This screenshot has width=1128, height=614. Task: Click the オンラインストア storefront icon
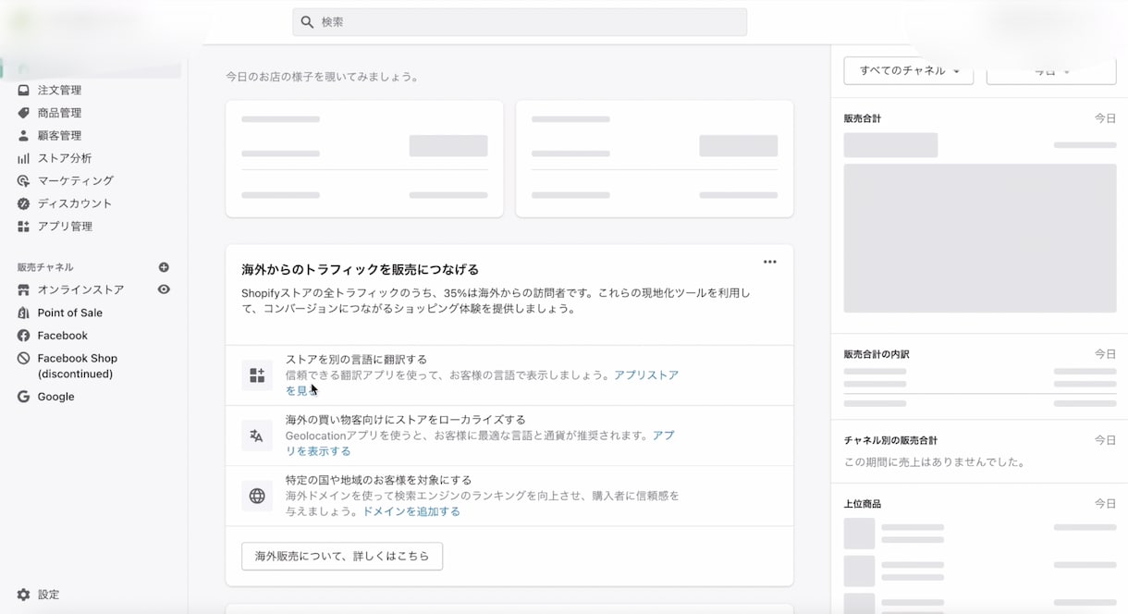23,289
